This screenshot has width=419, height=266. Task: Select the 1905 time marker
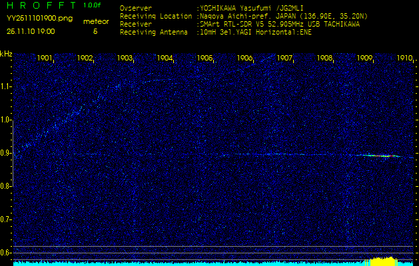(205, 59)
